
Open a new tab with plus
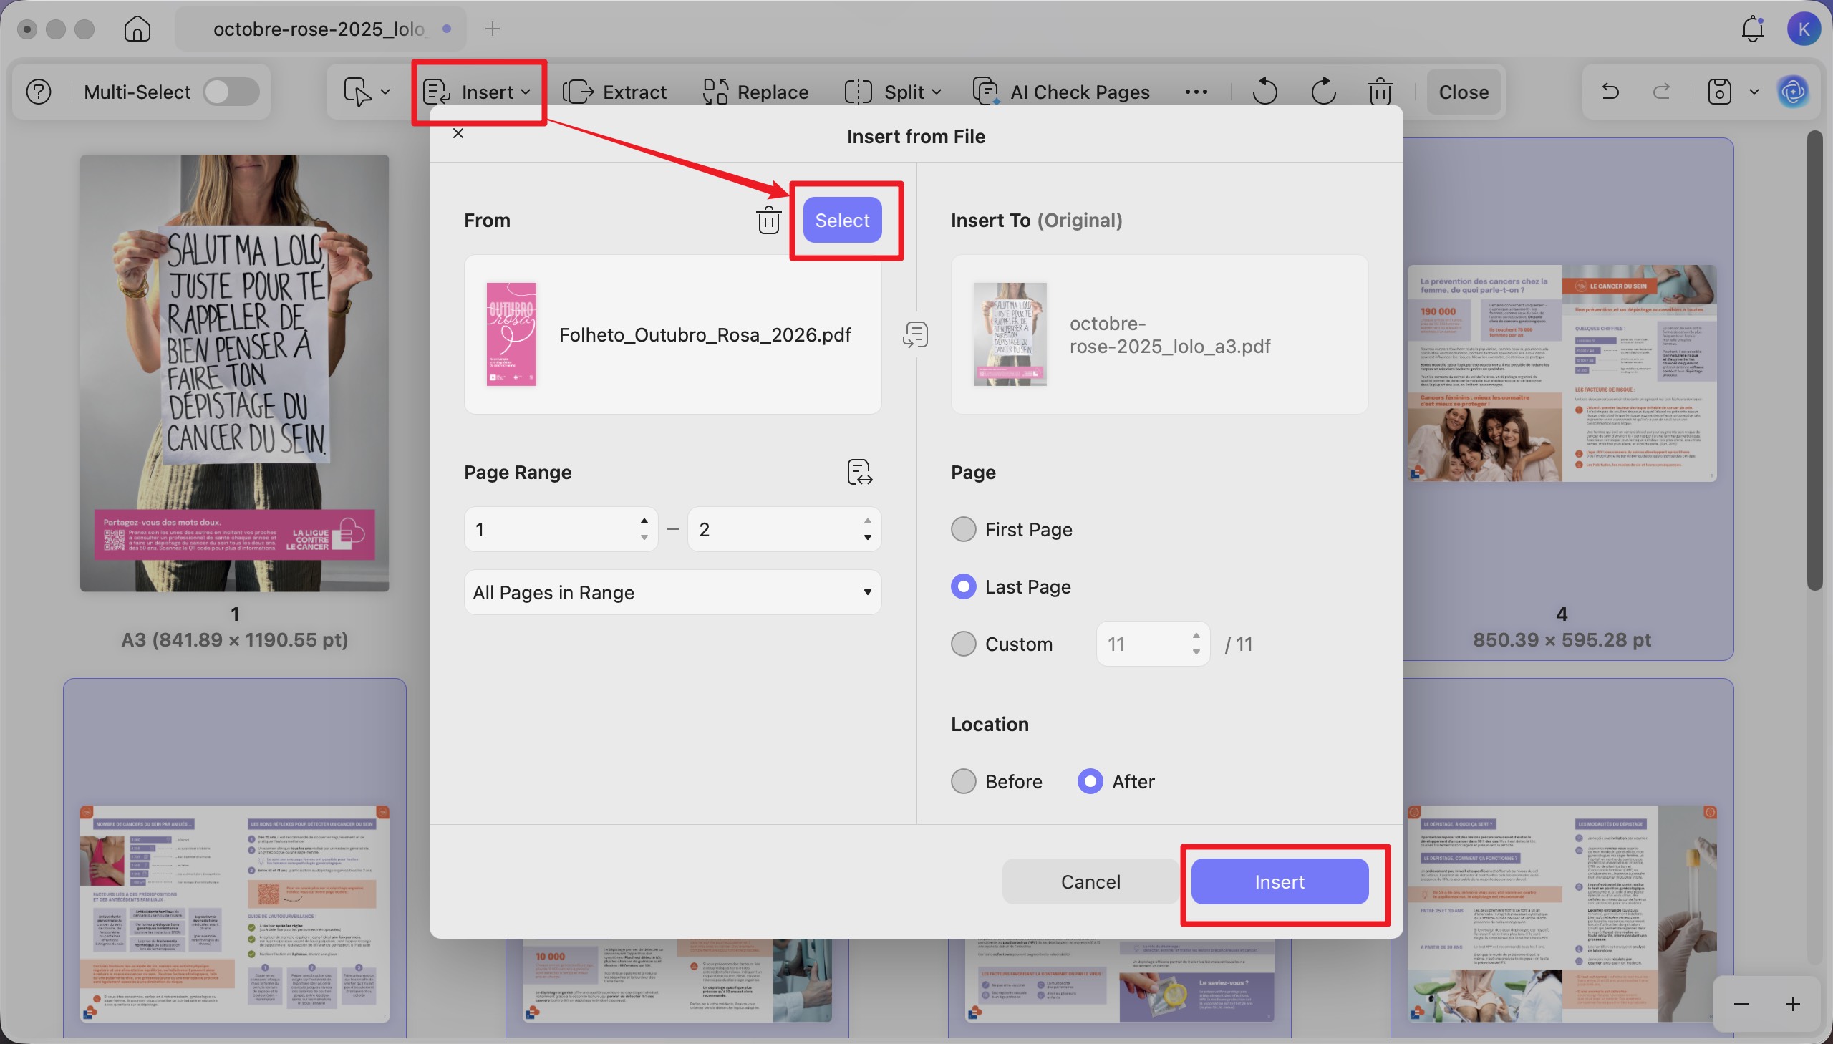(x=492, y=29)
